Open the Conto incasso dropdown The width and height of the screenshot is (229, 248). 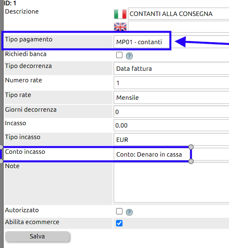click(x=172, y=154)
